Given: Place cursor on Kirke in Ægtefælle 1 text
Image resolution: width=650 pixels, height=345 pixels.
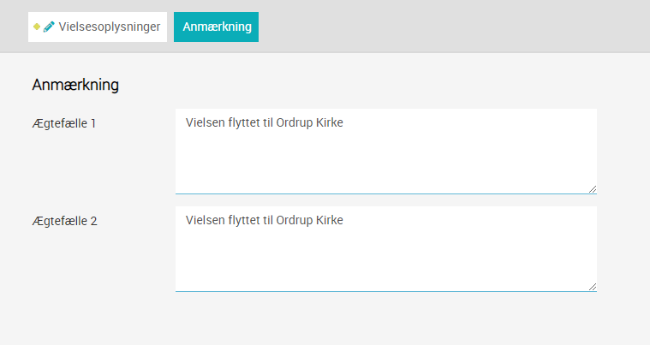Looking at the screenshot, I should pyautogui.click(x=330, y=122).
